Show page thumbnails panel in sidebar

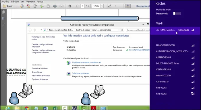pyautogui.click(x=3, y=12)
